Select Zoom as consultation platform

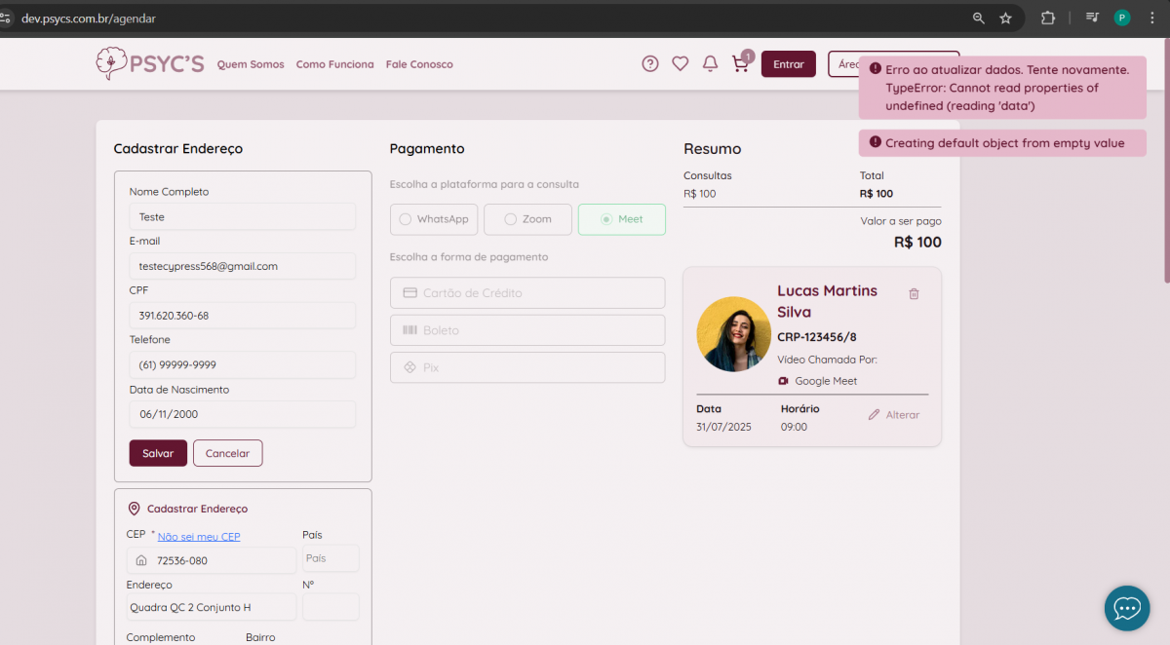click(527, 219)
